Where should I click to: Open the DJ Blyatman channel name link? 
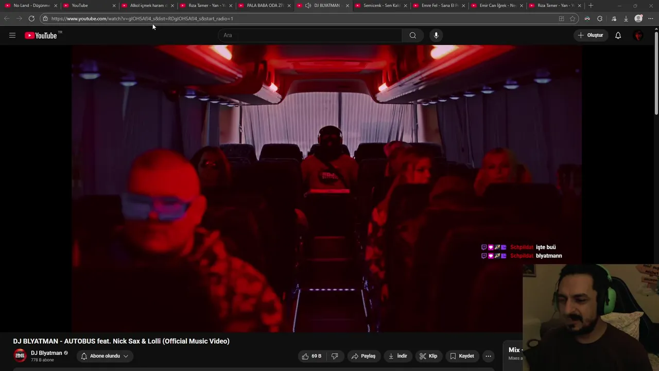(x=46, y=353)
